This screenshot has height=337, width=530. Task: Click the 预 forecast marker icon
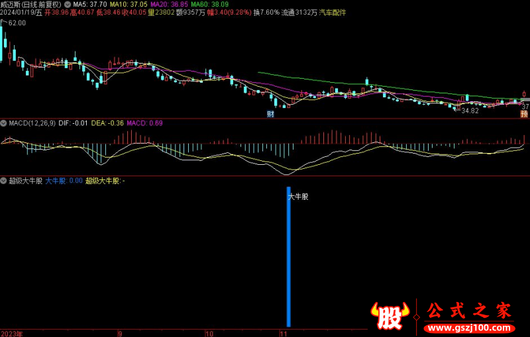click(524, 114)
